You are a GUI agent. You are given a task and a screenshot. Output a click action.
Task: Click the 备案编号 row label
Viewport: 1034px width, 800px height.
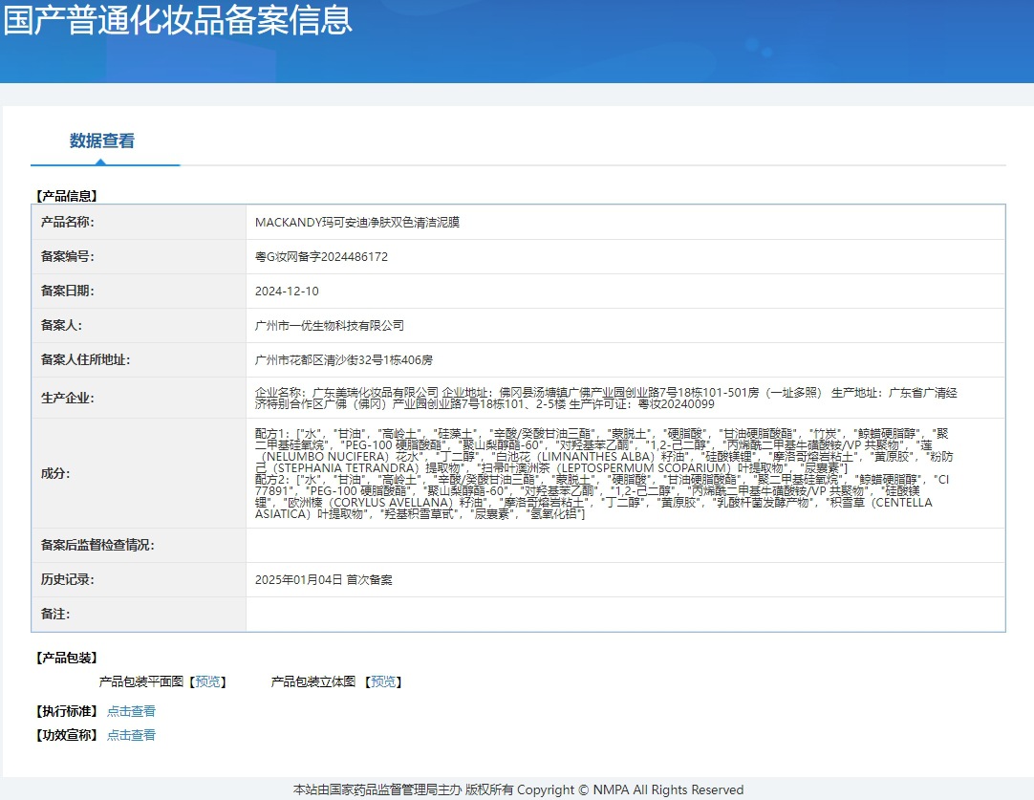[x=67, y=256]
